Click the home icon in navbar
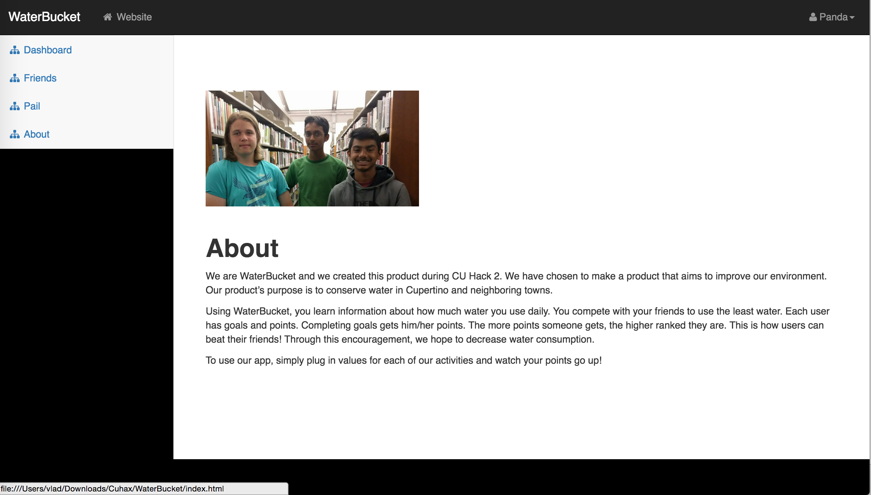Image resolution: width=871 pixels, height=495 pixels. click(107, 17)
